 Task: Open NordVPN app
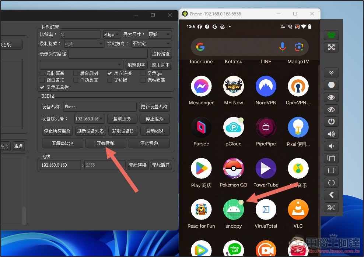click(266, 86)
